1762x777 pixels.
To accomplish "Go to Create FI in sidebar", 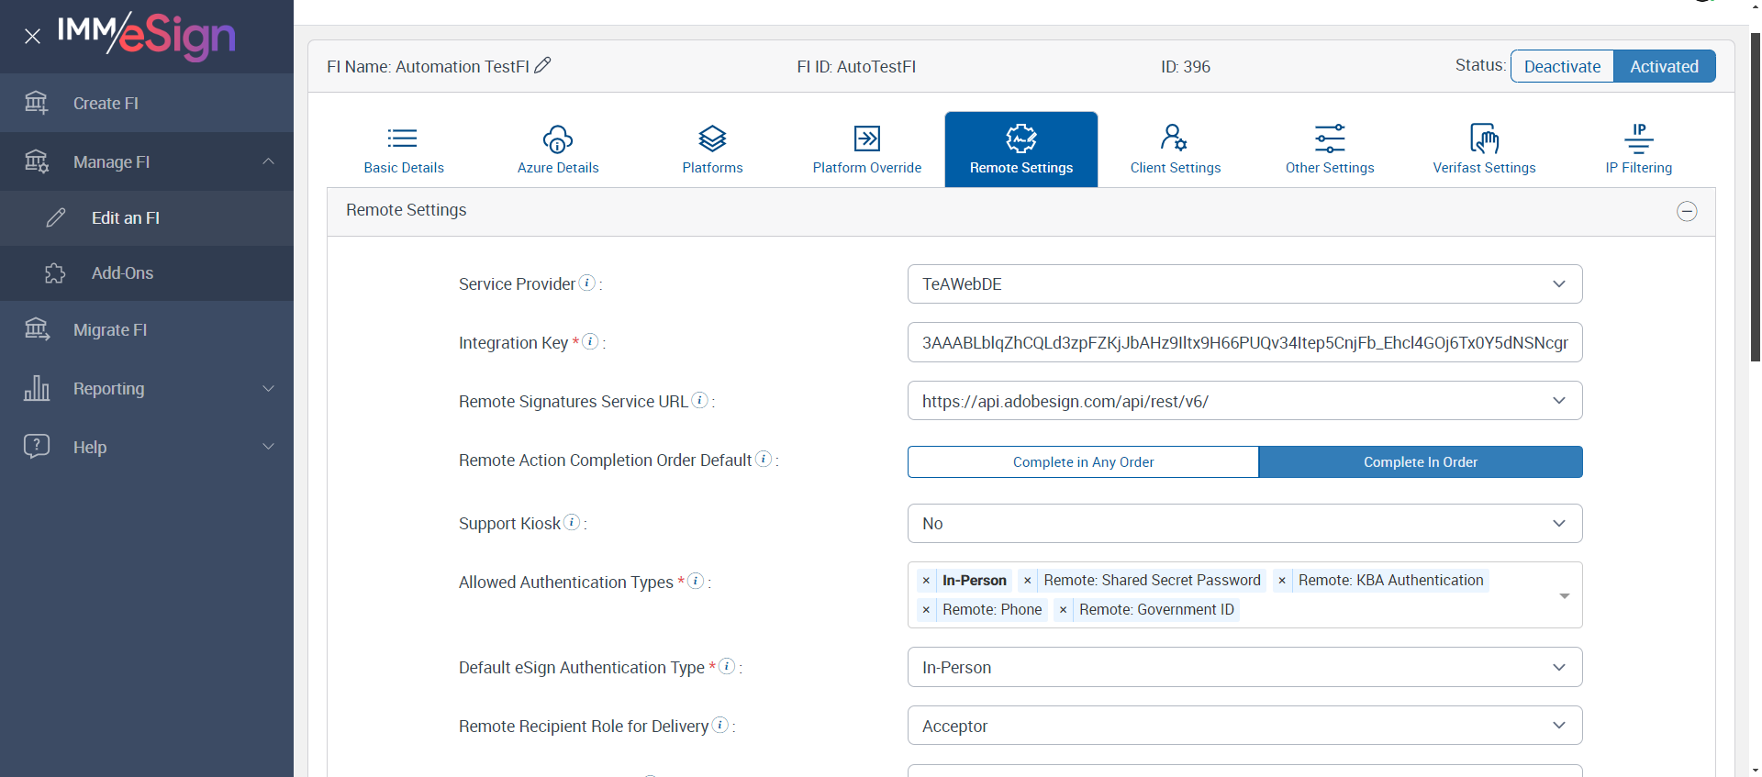I will (106, 104).
